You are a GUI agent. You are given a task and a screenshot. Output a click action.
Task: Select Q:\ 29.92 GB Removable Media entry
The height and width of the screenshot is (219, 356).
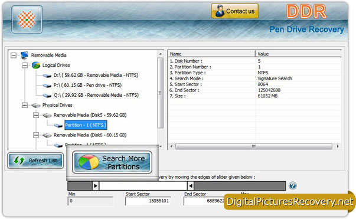pyautogui.click(x=96, y=95)
